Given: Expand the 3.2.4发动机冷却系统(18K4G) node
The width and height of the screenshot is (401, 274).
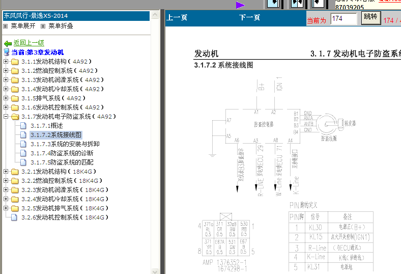Looking at the screenshot, I should [6, 199].
